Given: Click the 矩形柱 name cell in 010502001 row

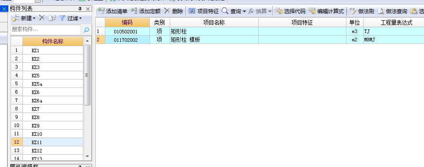Looking at the screenshot, I should click(x=214, y=31).
